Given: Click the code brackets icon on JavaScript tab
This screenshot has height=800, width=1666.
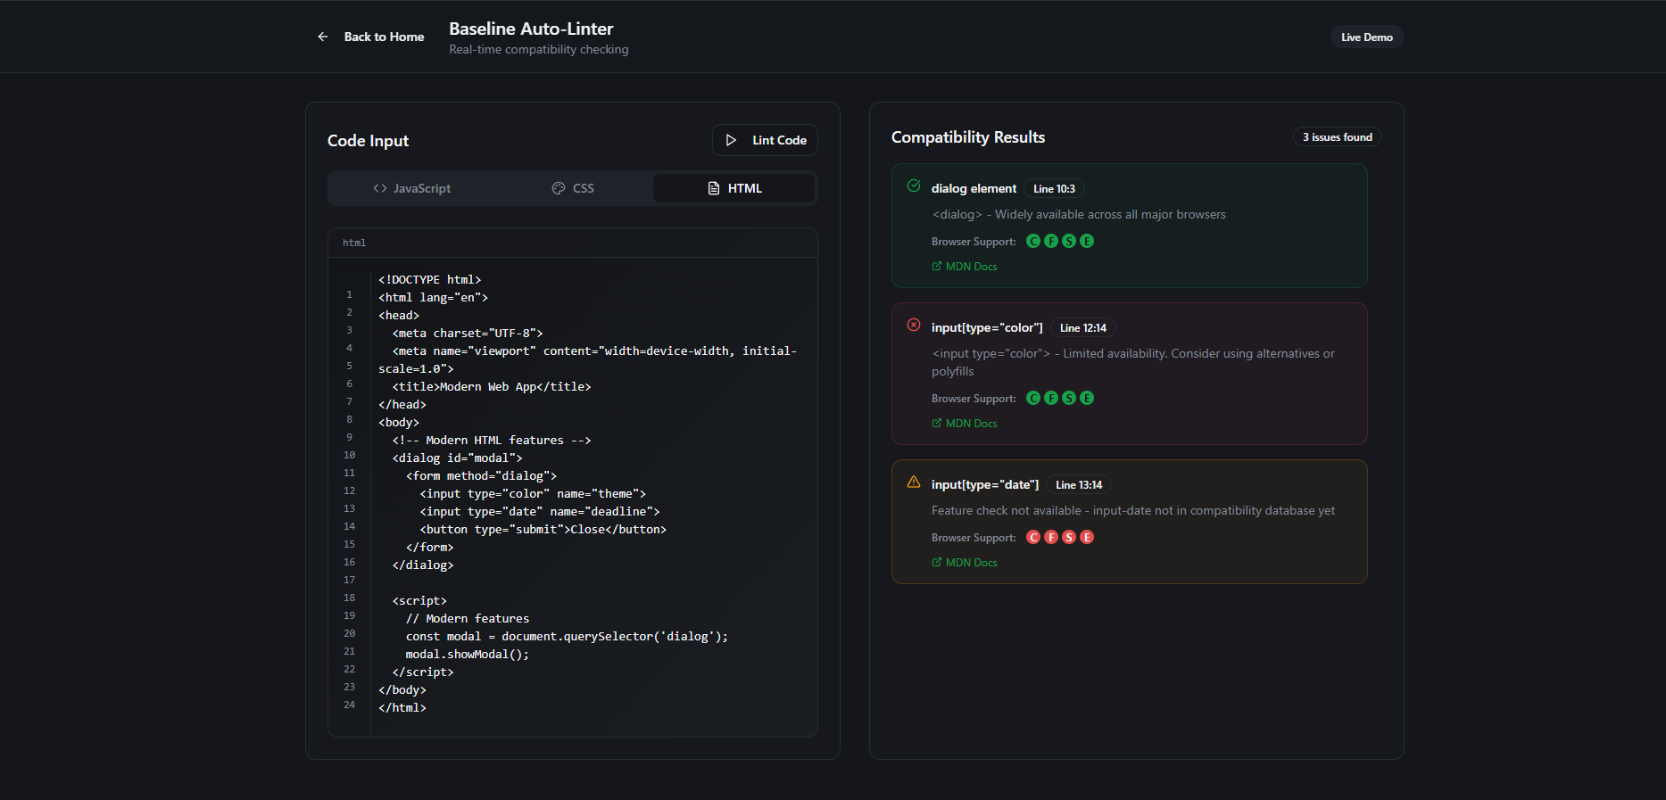Looking at the screenshot, I should point(380,188).
